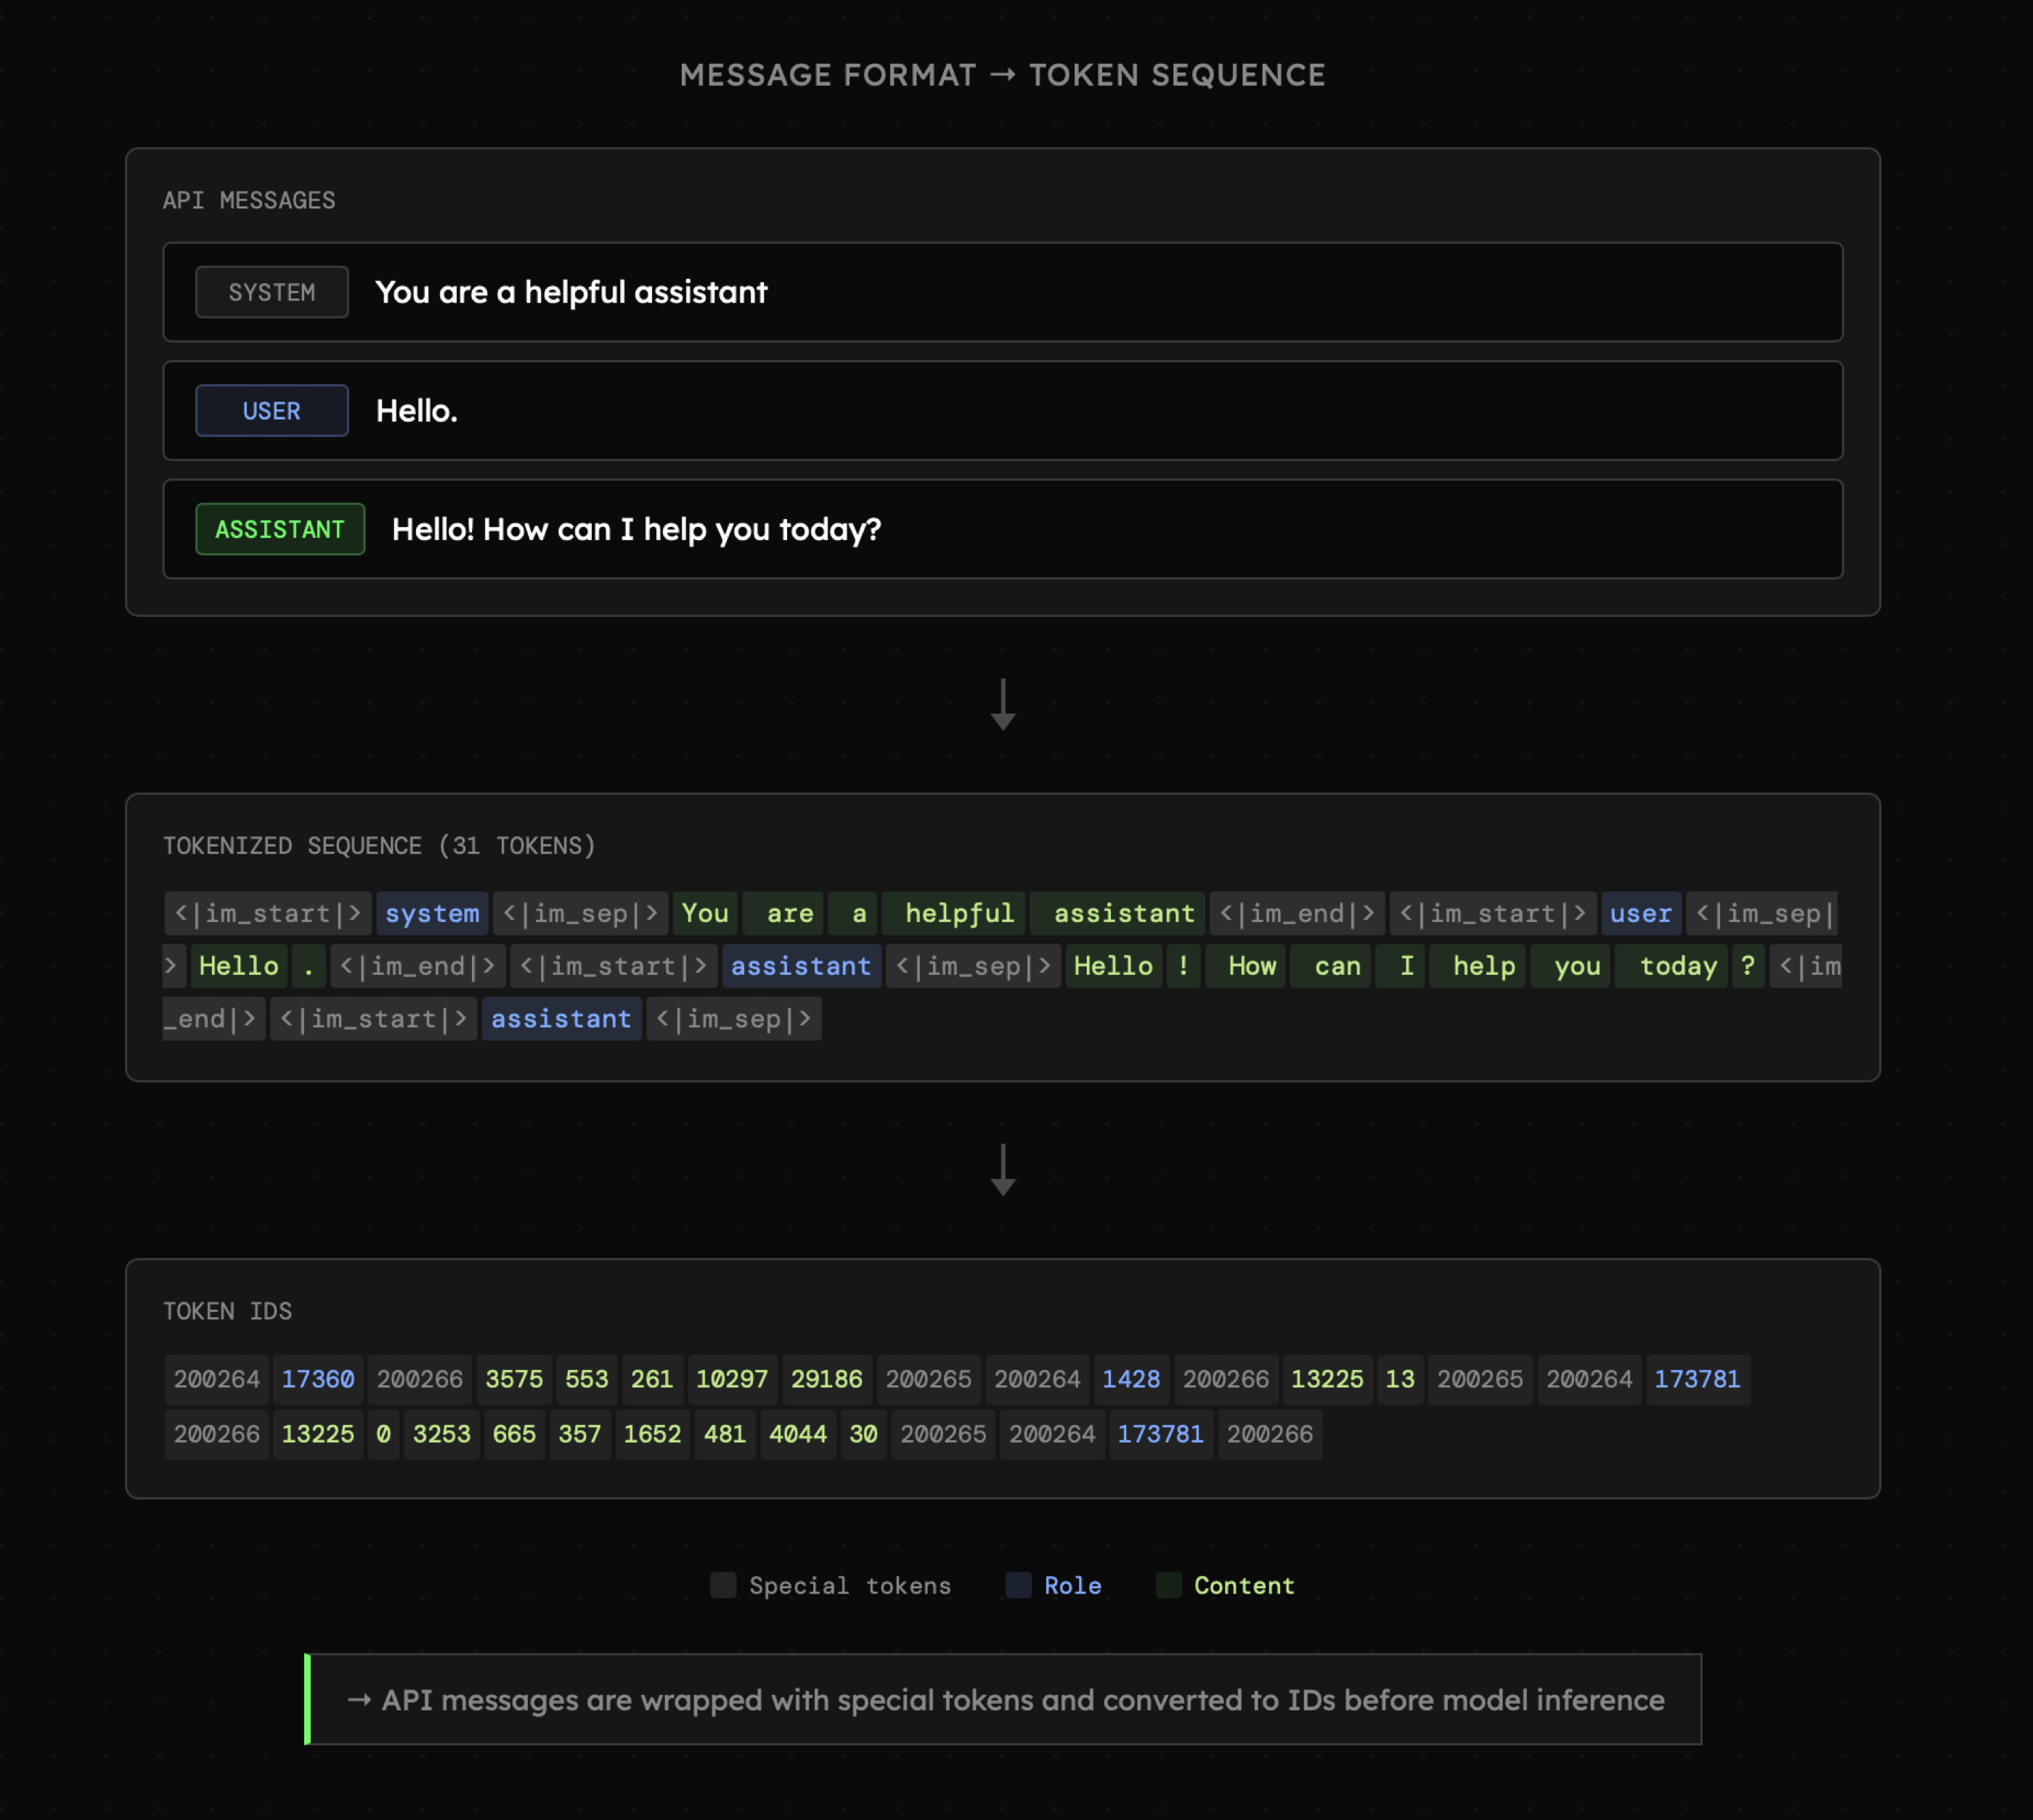Click the Role legend color swatch
This screenshot has height=1820, width=2033.
[x=1018, y=1585]
